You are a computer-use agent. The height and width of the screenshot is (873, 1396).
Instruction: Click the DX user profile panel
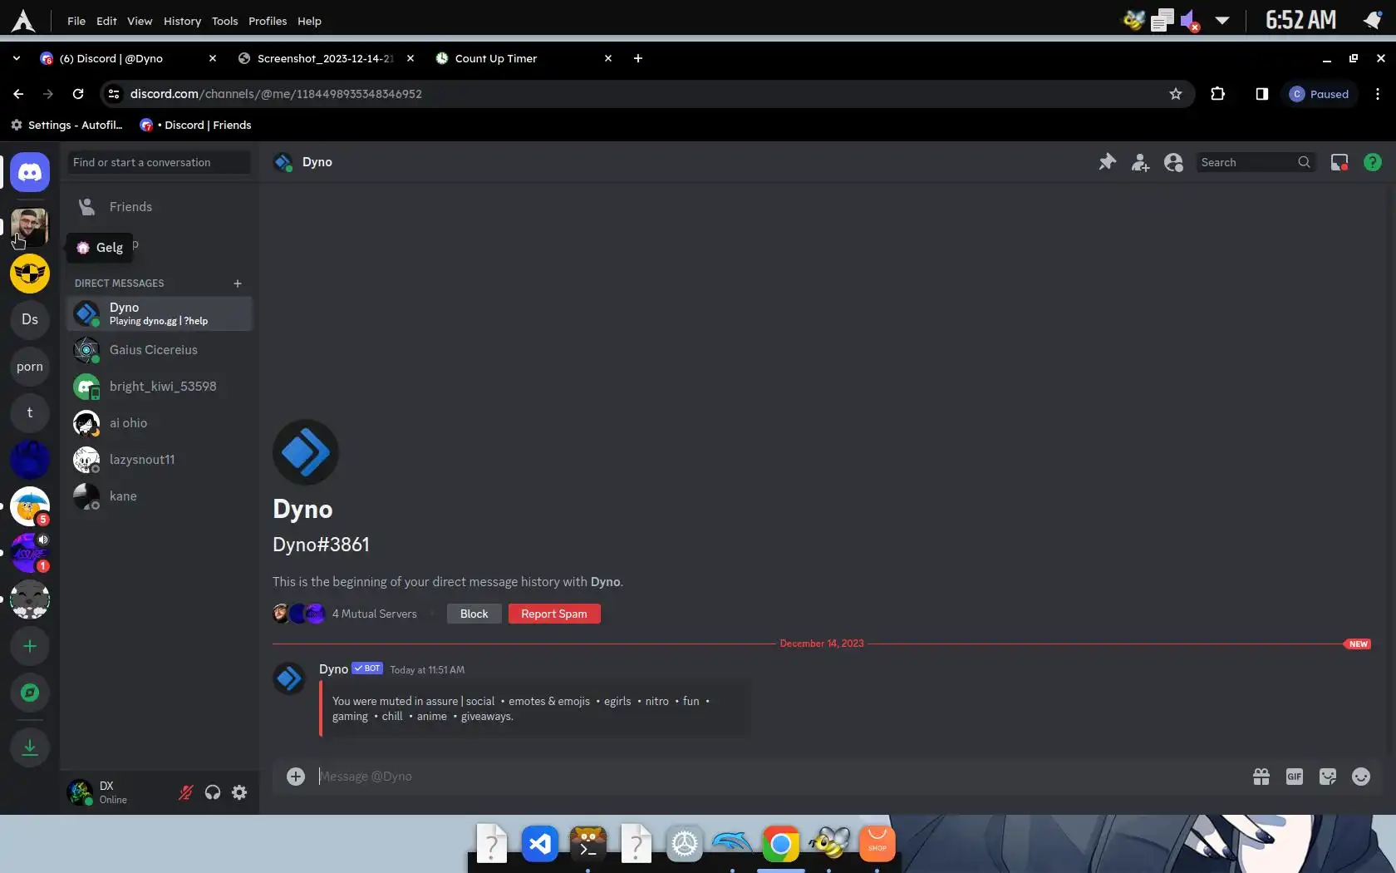tap(116, 792)
